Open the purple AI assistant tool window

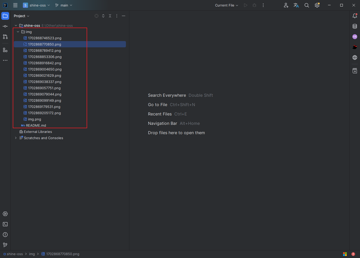tap(355, 37)
